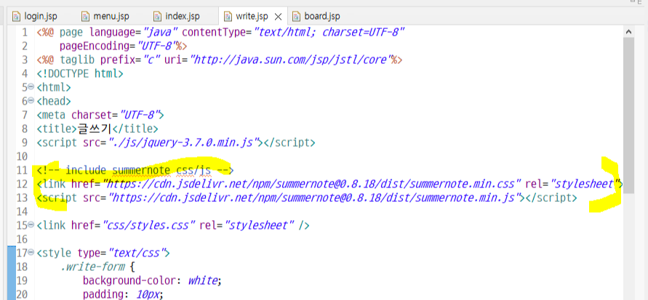648x300 pixels.
Task: Click the vertical scrollbar up arrow
Action: click(x=628, y=31)
